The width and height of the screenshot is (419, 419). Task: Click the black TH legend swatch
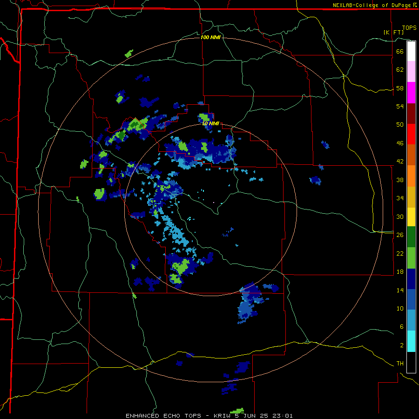coord(411,362)
